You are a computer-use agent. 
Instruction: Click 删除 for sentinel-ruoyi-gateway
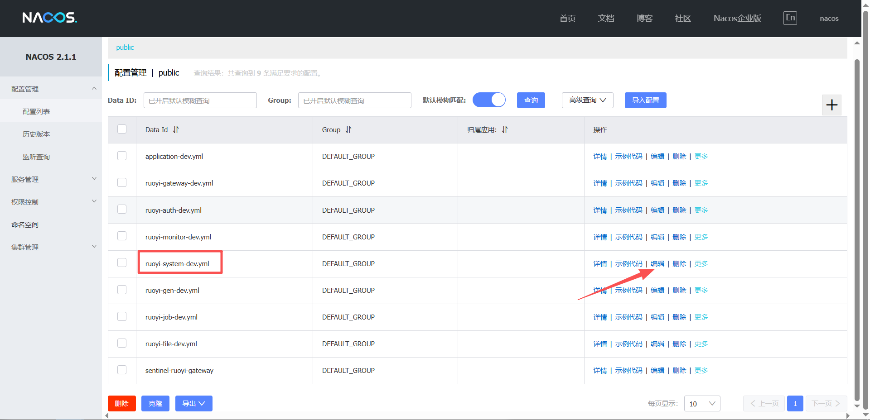(679, 371)
